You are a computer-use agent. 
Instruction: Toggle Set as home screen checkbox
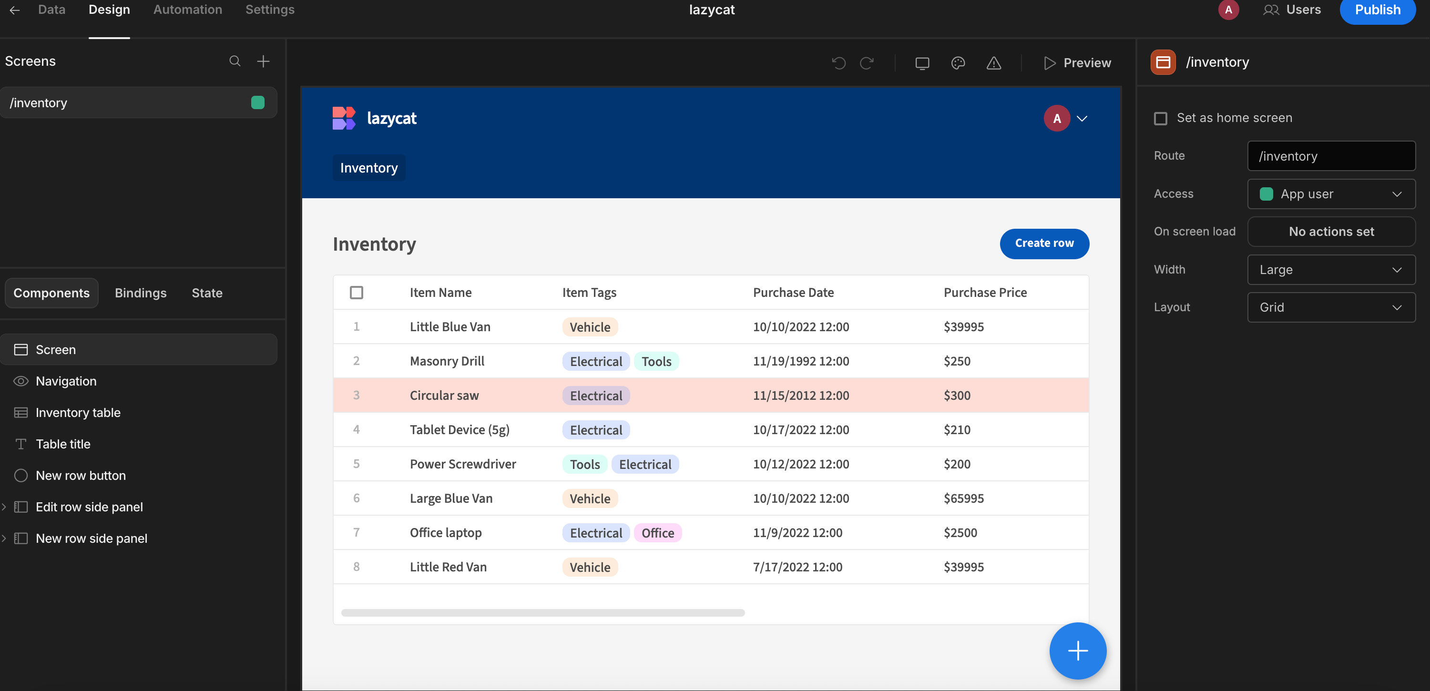(x=1160, y=118)
